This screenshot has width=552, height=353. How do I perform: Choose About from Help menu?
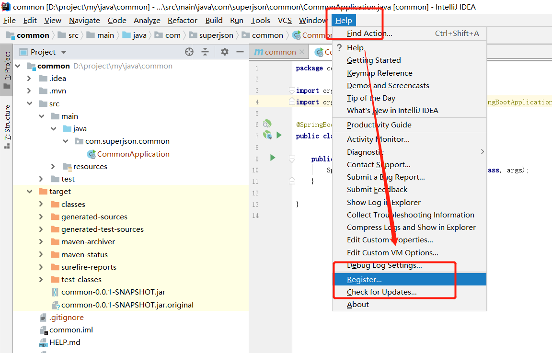pyautogui.click(x=410, y=305)
